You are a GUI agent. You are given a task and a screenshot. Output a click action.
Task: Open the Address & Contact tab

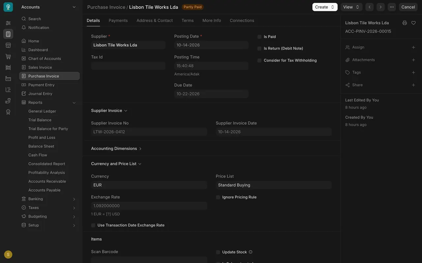(x=155, y=20)
